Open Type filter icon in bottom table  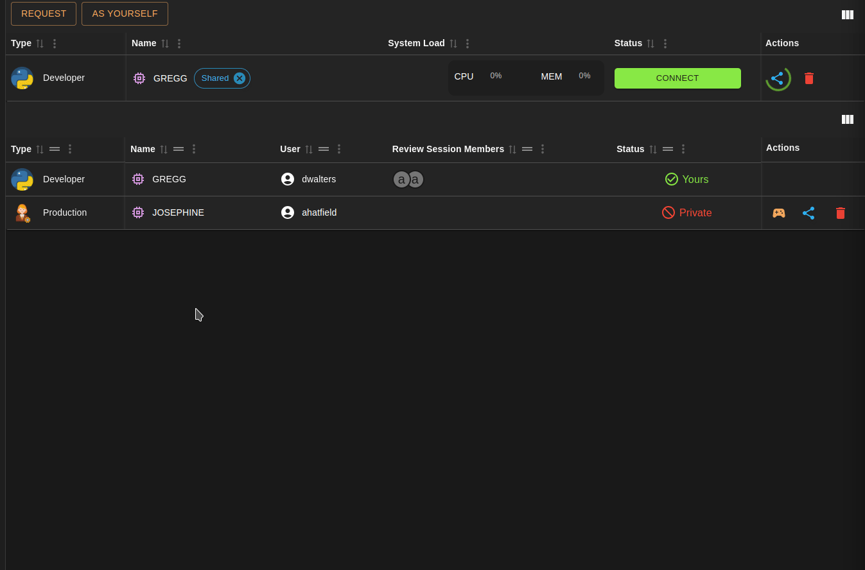point(55,149)
